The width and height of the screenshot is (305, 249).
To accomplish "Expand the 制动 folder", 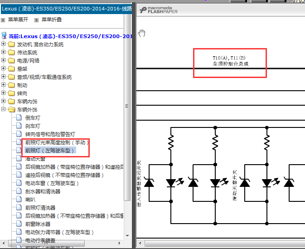I will (3, 85).
